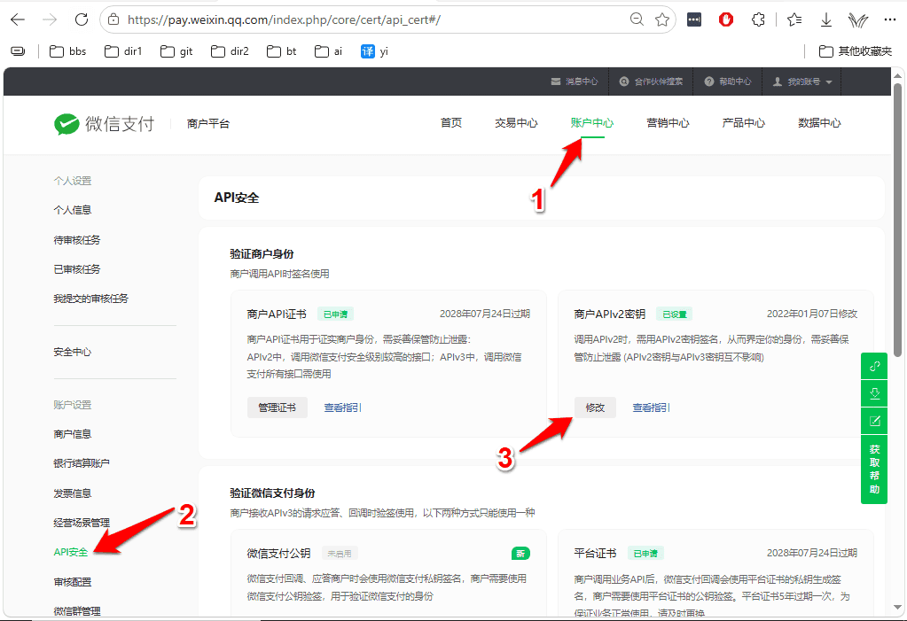Click the browser address bar URL

[x=284, y=19]
